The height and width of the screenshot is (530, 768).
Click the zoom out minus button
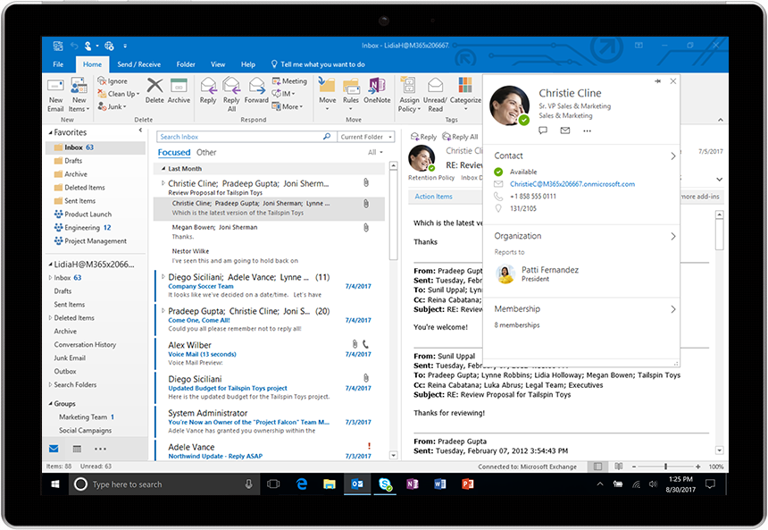coord(633,467)
